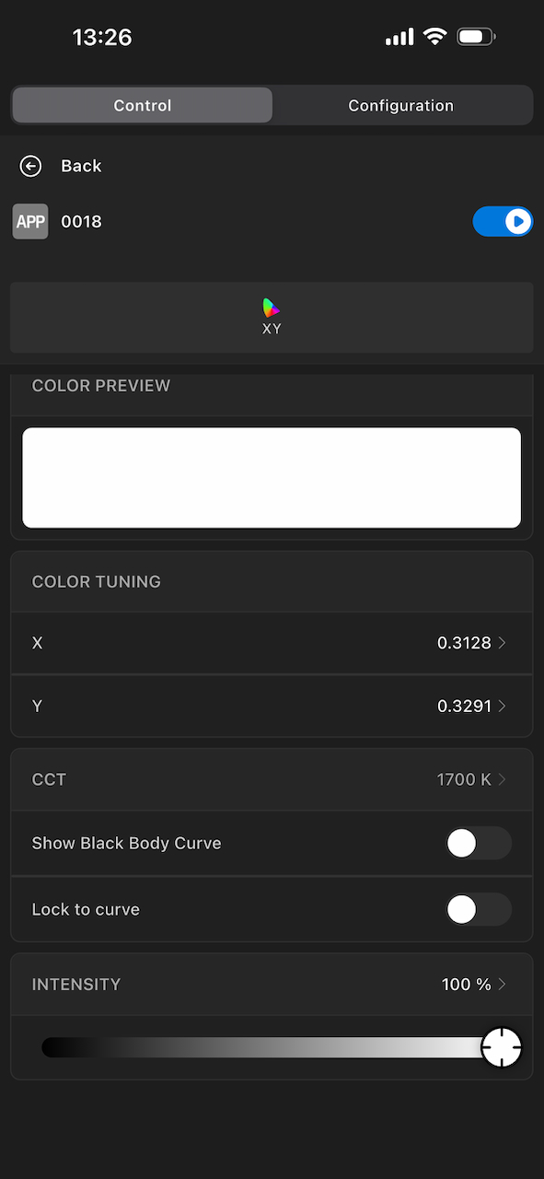Switch to the Control tab
Image resolution: width=544 pixels, height=1179 pixels.
tap(143, 105)
